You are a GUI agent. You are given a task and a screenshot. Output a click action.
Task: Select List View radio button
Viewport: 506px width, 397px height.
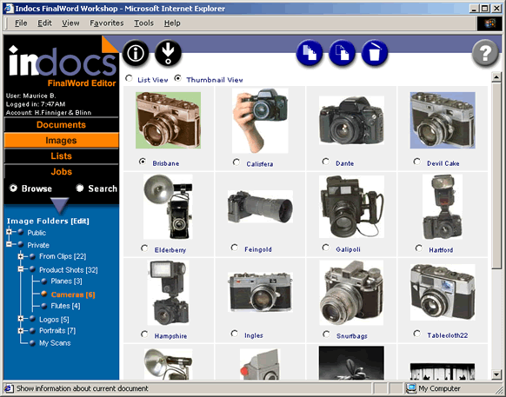(x=129, y=78)
